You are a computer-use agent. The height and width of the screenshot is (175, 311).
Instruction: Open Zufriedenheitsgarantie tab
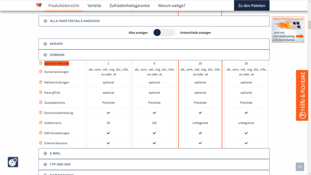click(x=130, y=6)
